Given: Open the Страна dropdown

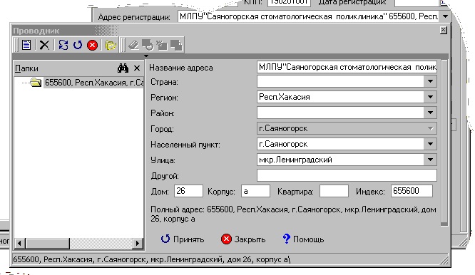Looking at the screenshot, I should 430,81.
